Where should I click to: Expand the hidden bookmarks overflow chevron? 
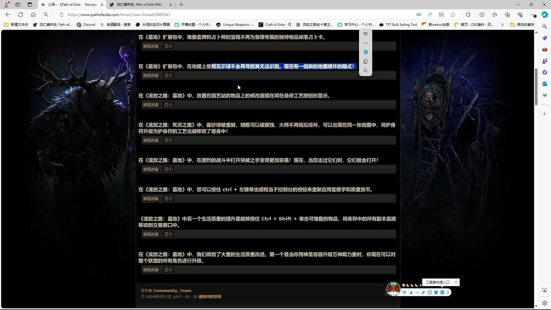[x=502, y=25]
